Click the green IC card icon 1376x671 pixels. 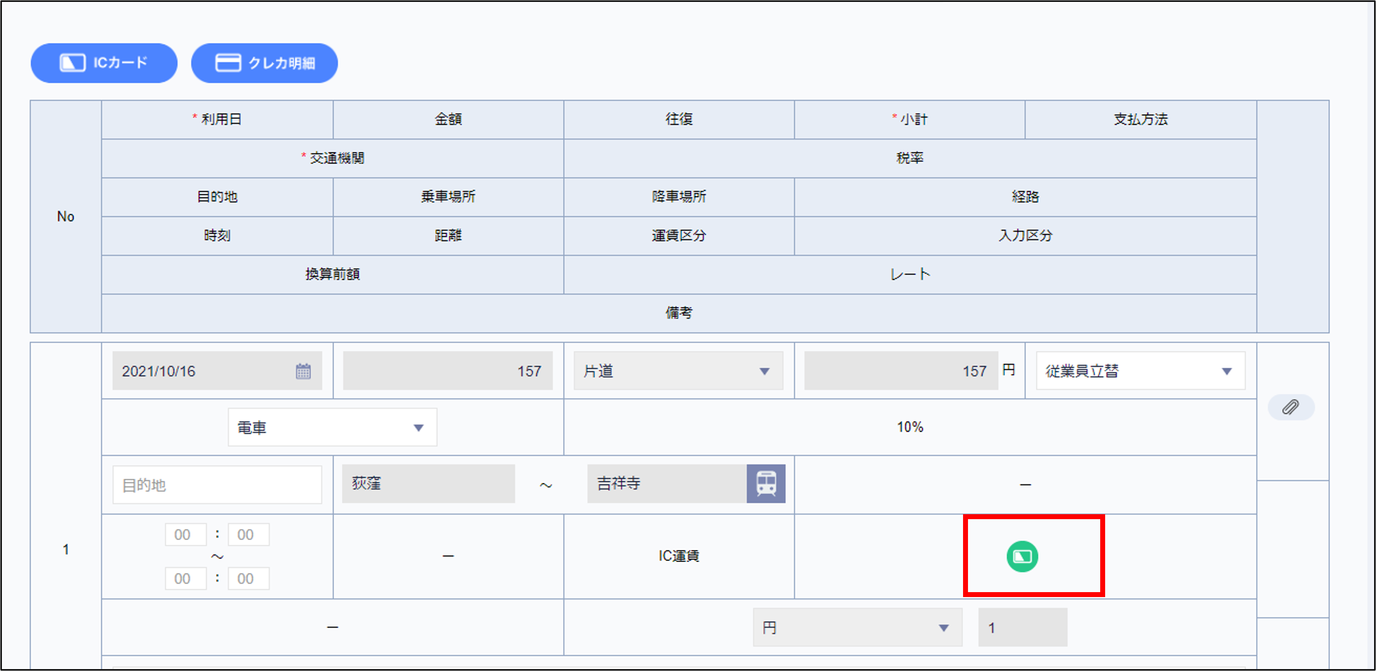(1022, 557)
